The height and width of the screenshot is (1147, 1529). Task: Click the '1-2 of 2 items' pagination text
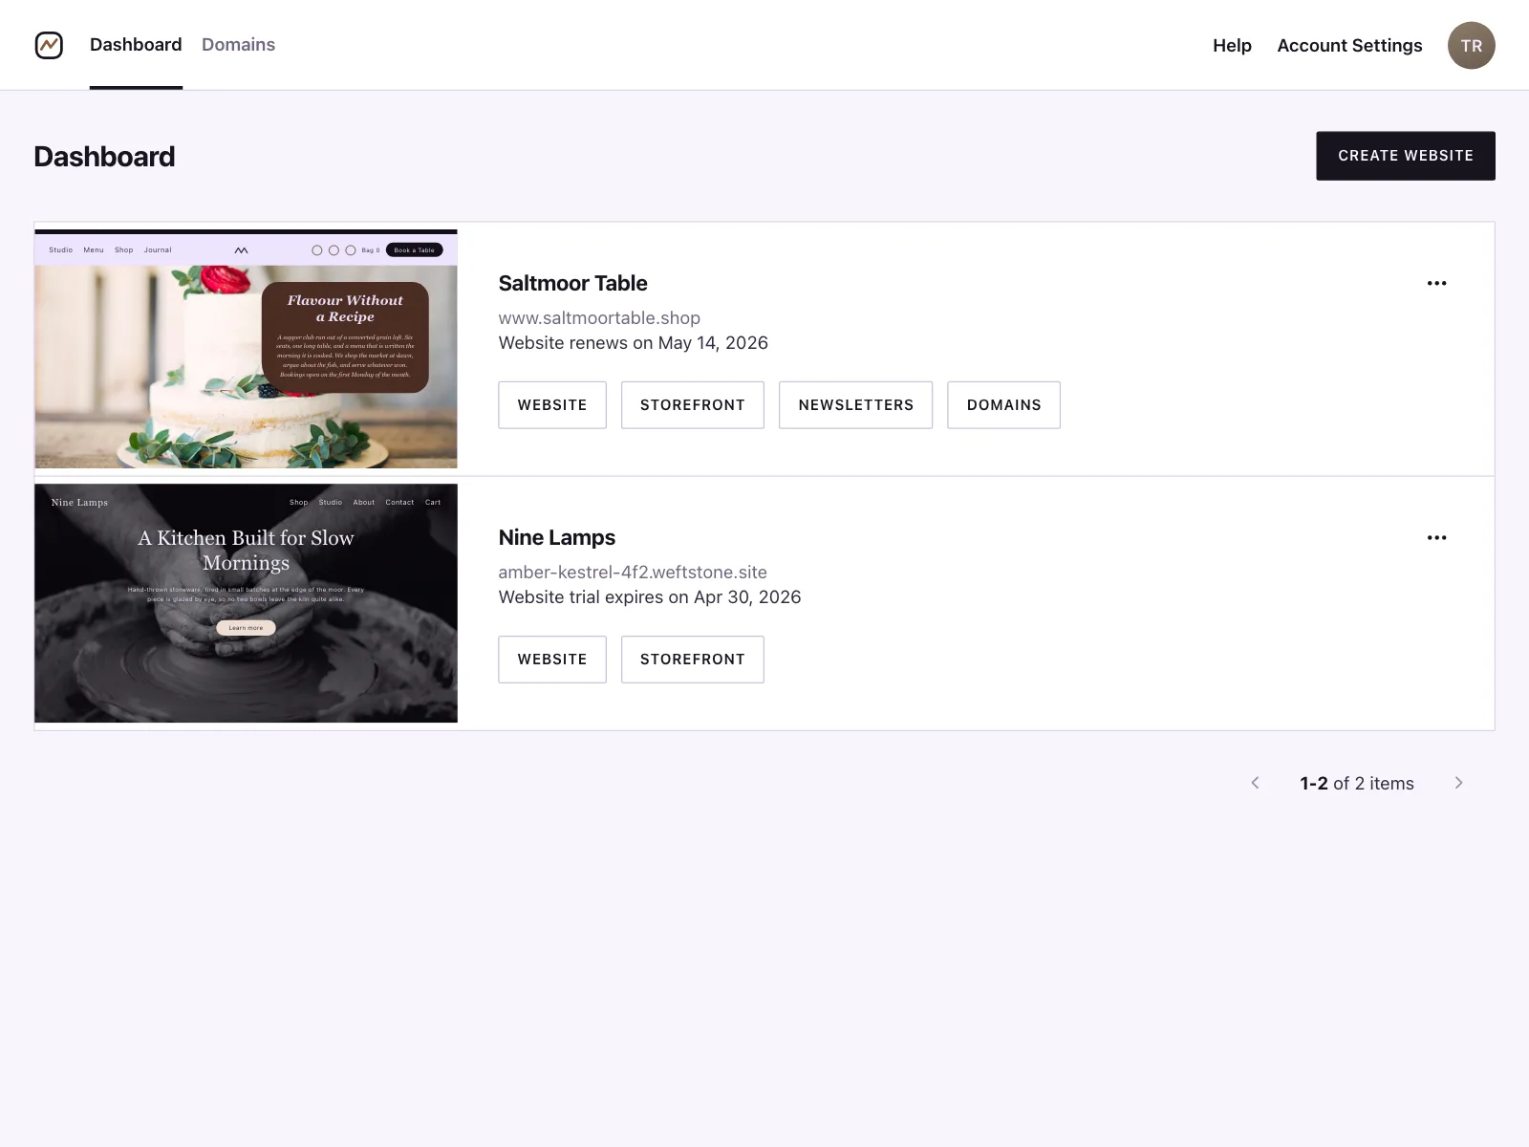pyautogui.click(x=1357, y=784)
